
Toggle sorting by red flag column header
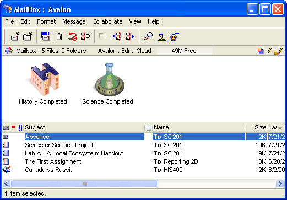(x=13, y=128)
